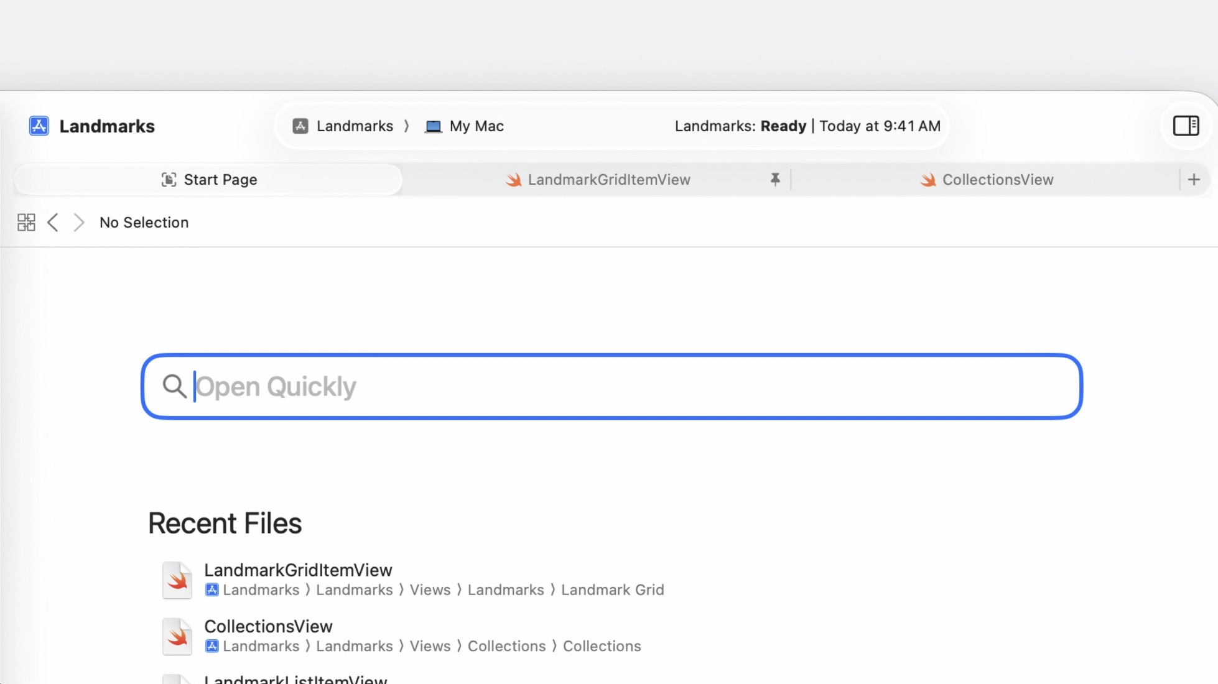This screenshot has width=1218, height=684.
Task: Click the Swift icon on the CollectionsView tab
Action: 927,180
